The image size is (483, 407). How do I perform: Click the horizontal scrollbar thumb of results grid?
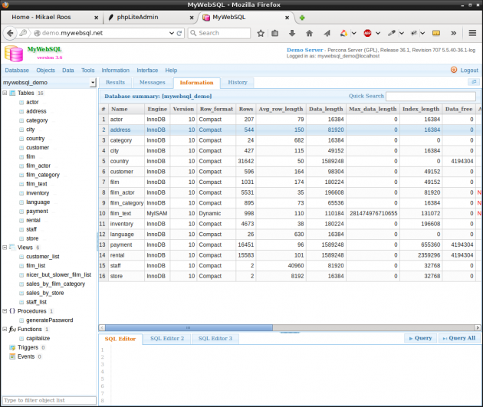(189, 327)
